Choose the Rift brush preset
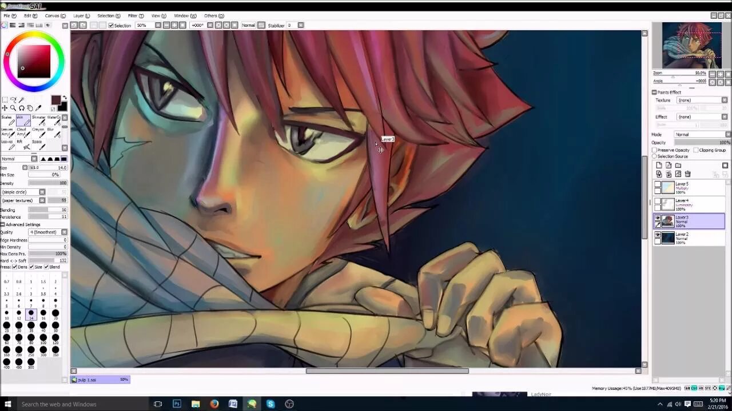732x411 pixels. [23, 145]
